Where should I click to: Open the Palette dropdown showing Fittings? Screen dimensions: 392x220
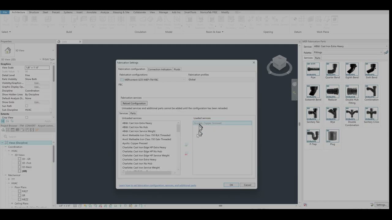point(348,53)
